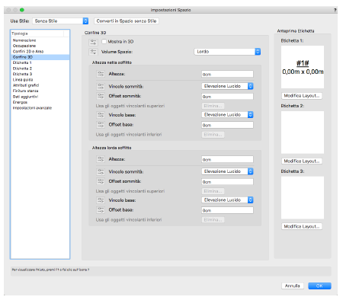Click the Etichetta 1 preview thumbnail
Viewport: 343px width, 300px height.
click(303, 67)
